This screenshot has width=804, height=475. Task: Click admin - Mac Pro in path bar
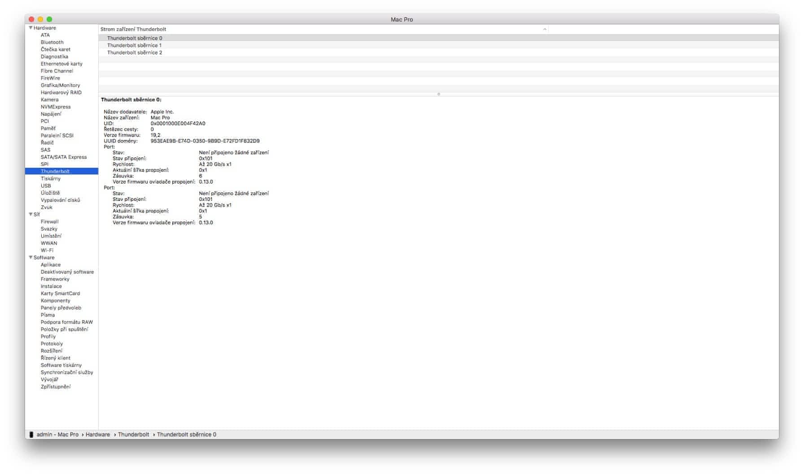point(57,435)
